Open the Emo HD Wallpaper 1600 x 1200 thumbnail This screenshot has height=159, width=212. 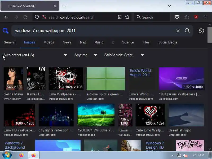pyautogui.click(x=19, y=115)
